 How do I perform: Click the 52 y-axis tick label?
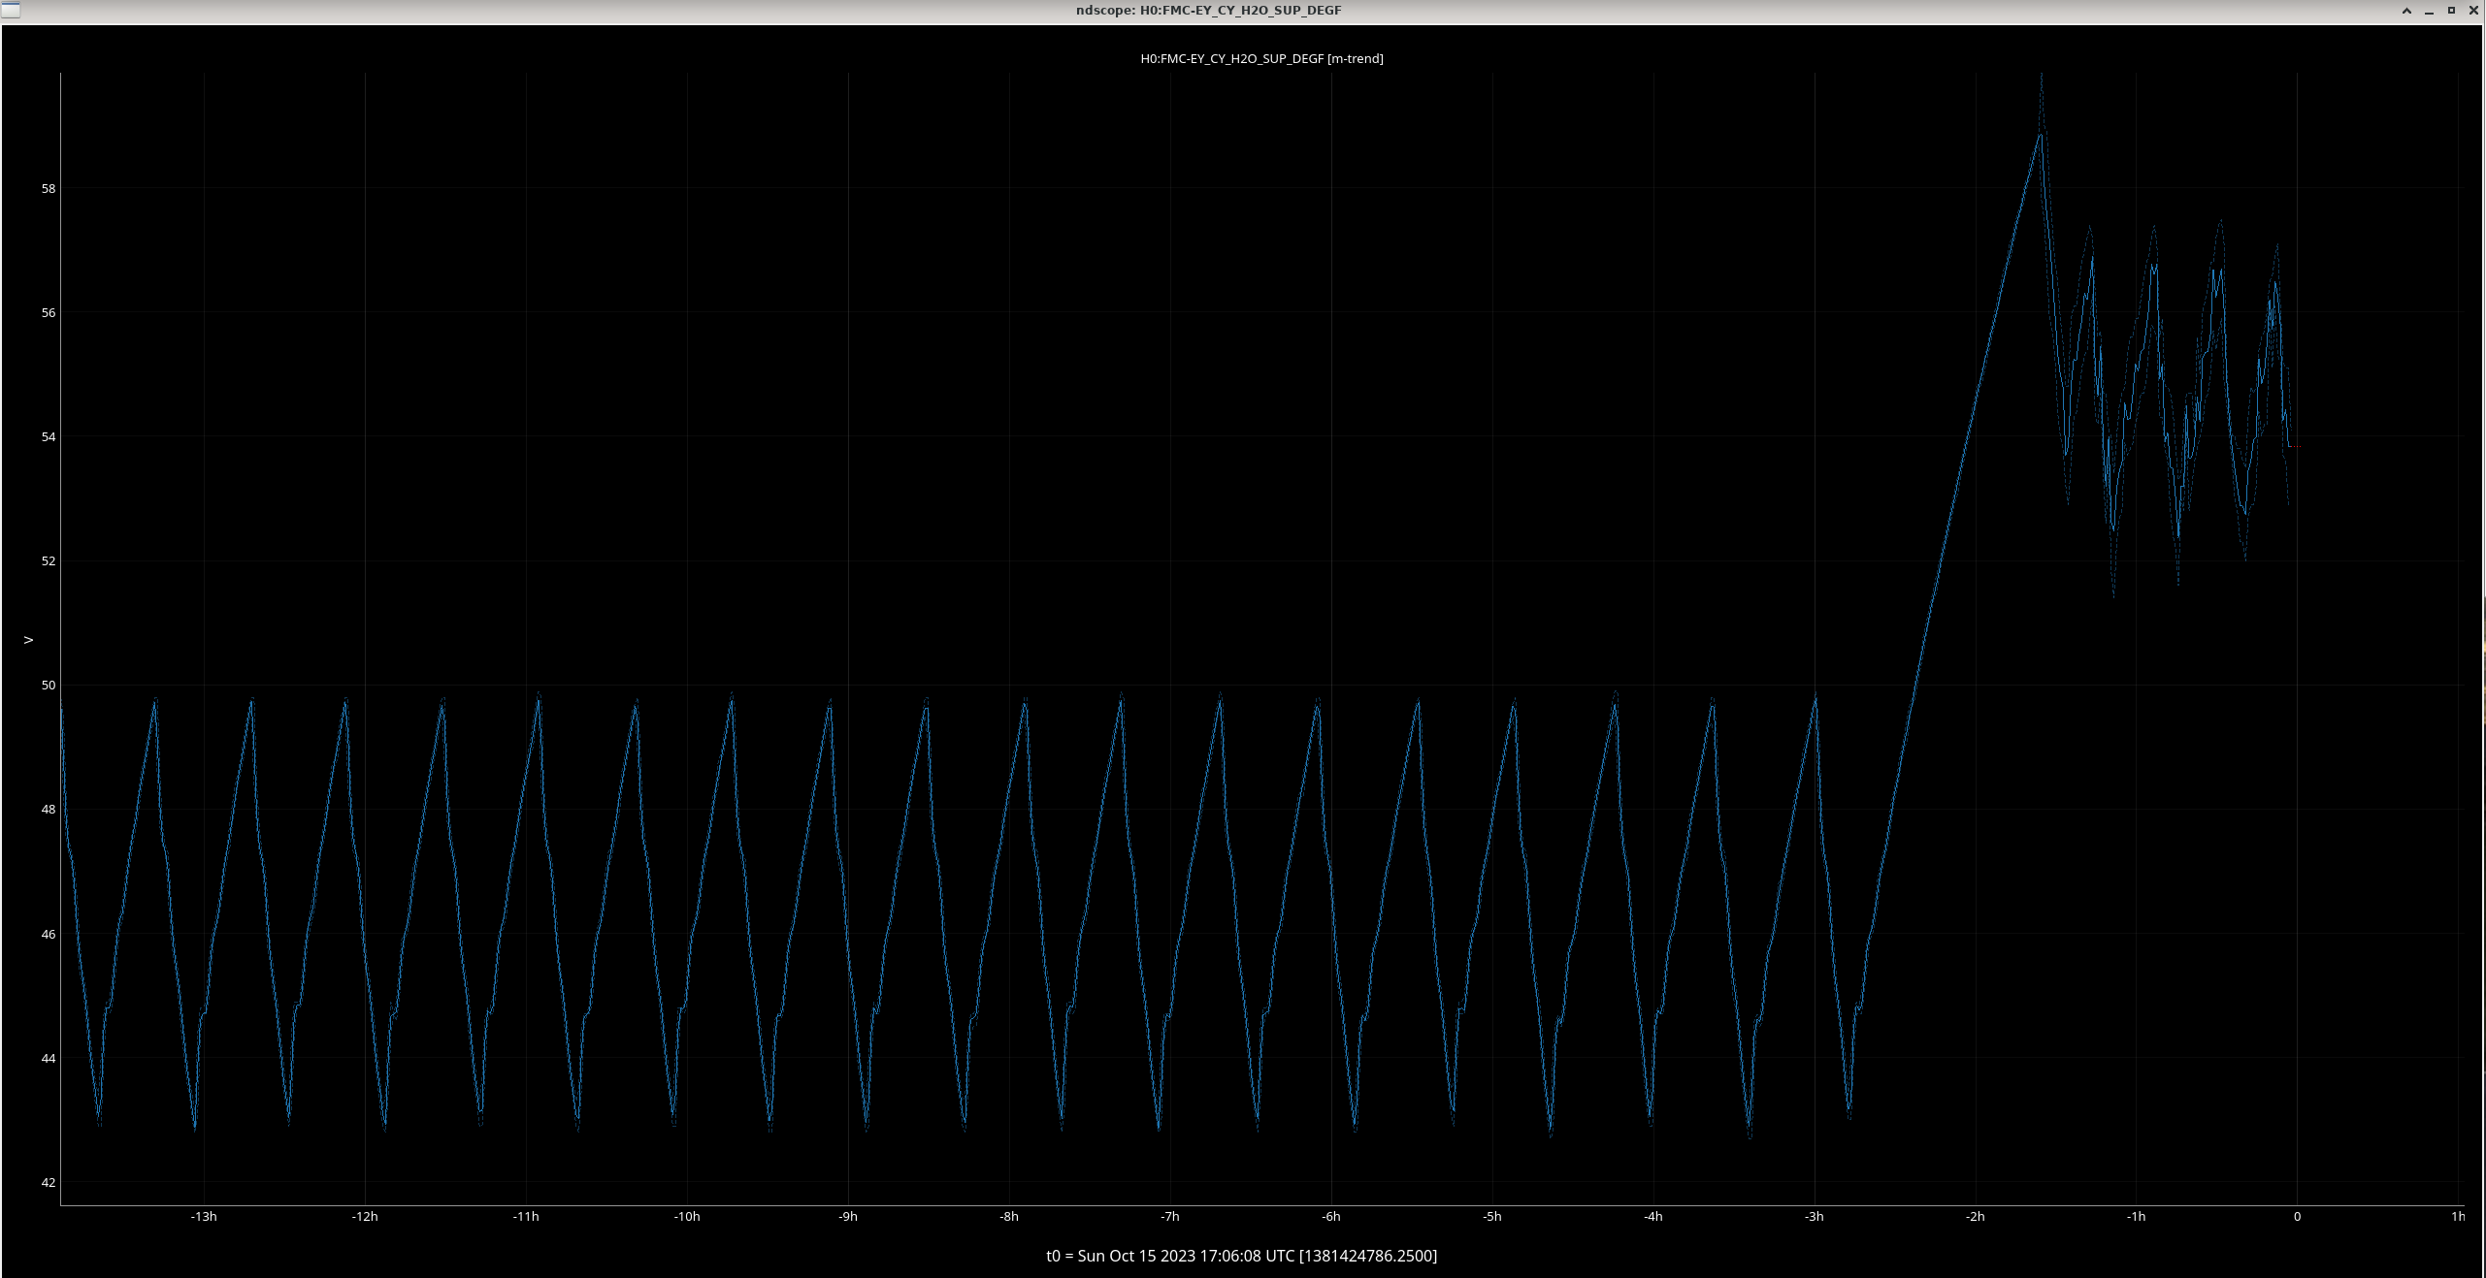[x=49, y=561]
